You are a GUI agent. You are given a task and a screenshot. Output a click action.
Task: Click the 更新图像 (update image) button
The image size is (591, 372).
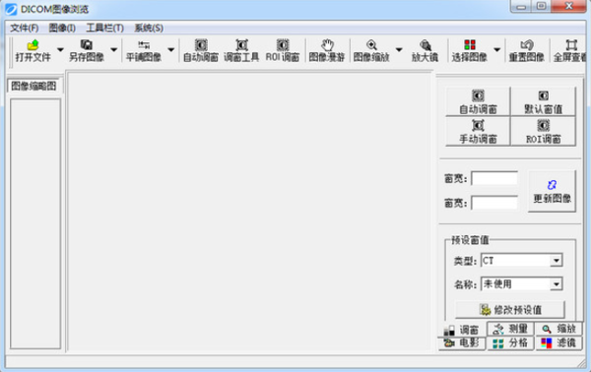(x=553, y=191)
